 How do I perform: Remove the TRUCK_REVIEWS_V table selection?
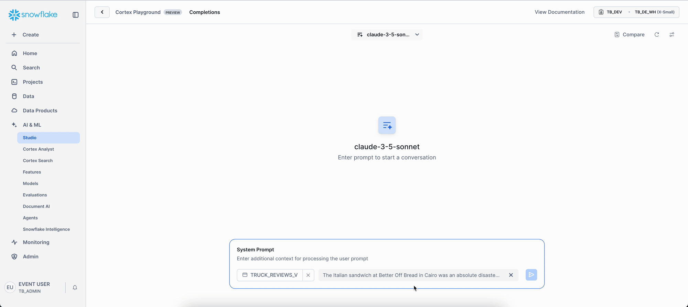[x=308, y=275]
